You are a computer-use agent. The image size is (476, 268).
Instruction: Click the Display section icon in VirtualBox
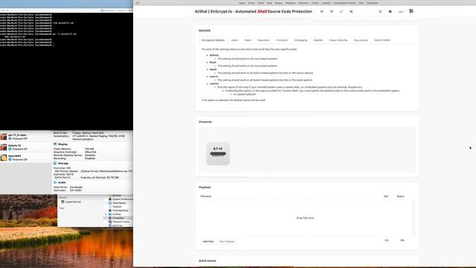tap(55, 144)
